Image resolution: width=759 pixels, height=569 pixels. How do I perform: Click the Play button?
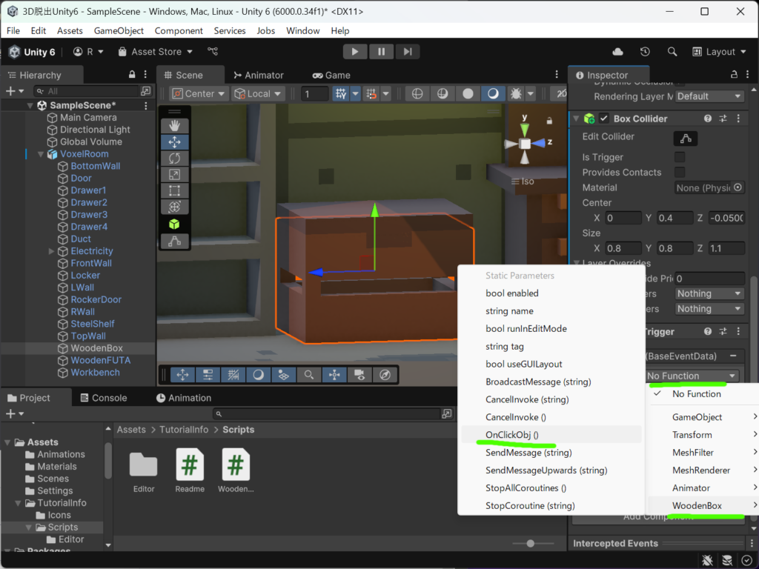pyautogui.click(x=355, y=52)
